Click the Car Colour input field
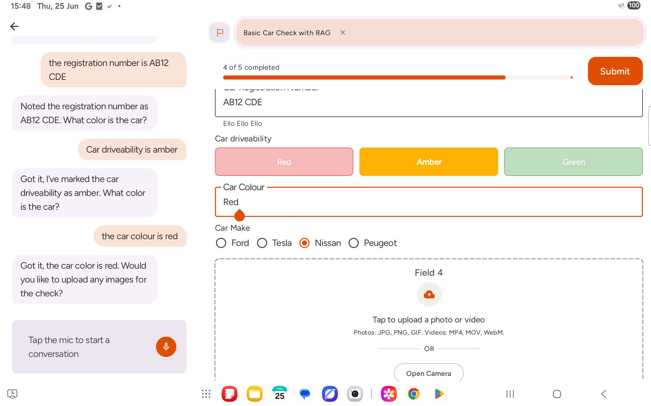 click(x=429, y=202)
